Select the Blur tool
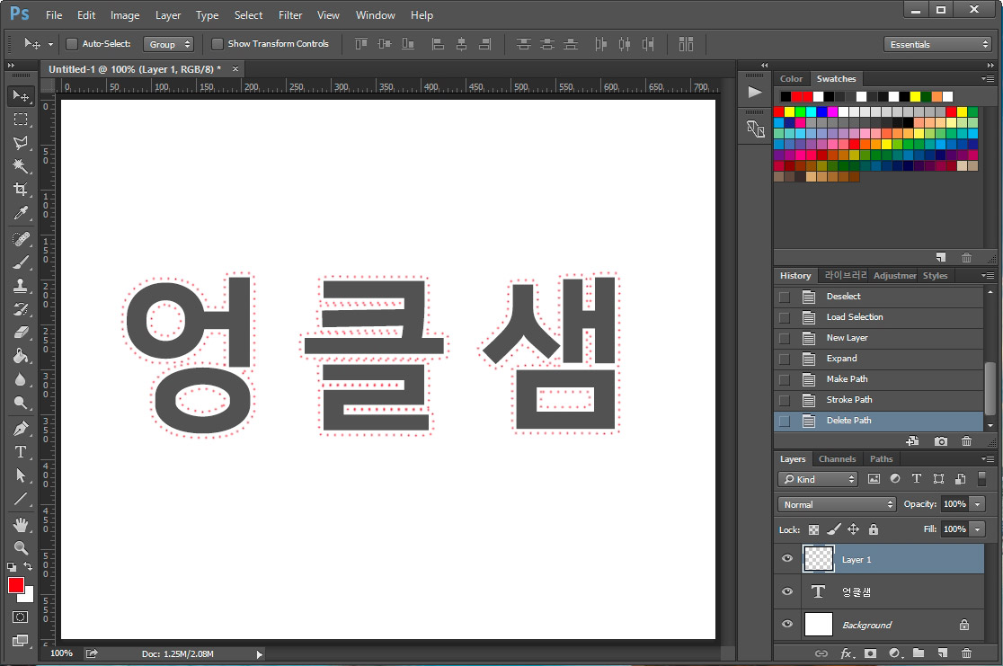The image size is (1003, 666). [21, 379]
